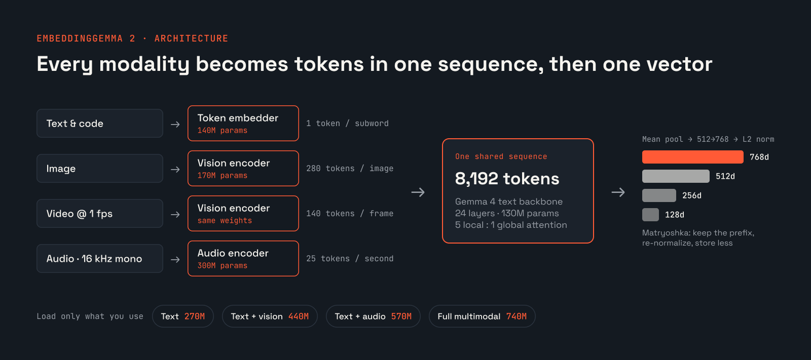Click the arrow beside Video @ 1 fps
The image size is (811, 360).
point(175,214)
